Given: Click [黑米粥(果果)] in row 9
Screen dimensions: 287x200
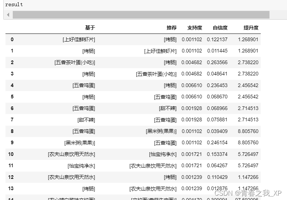Looking at the screenshot, I should tap(79, 142).
